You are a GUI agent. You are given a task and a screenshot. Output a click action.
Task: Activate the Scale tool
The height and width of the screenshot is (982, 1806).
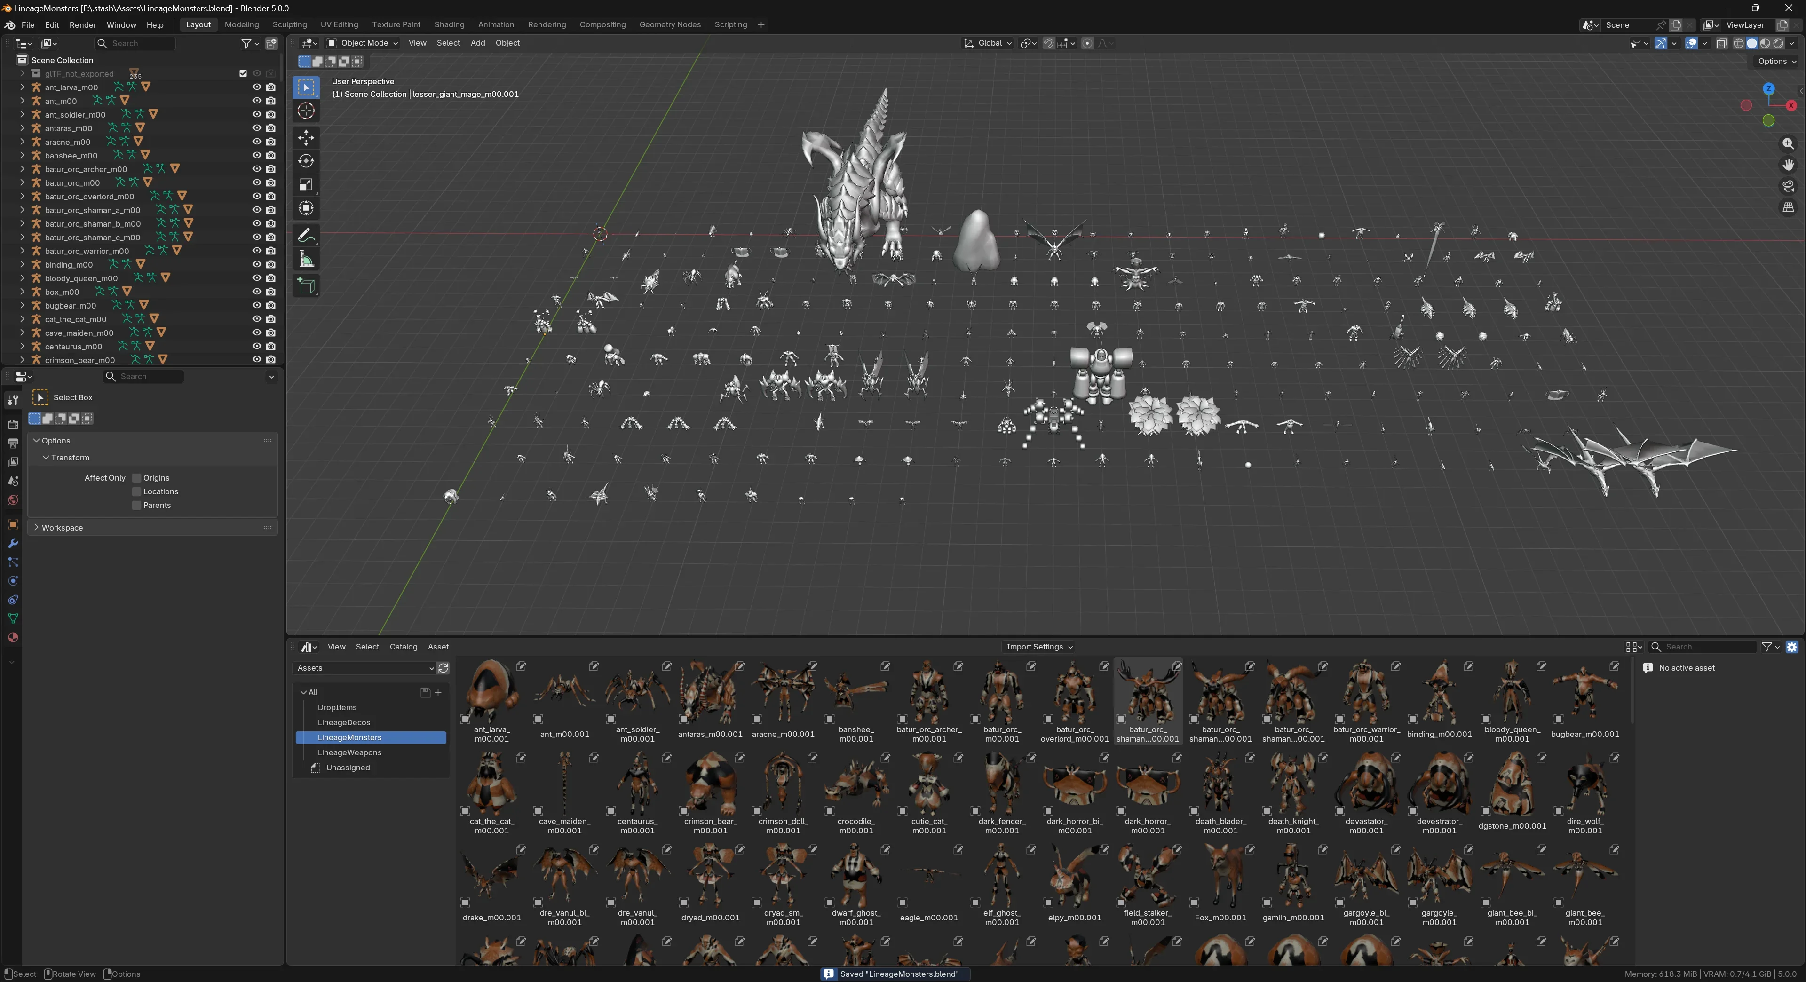pos(306,185)
